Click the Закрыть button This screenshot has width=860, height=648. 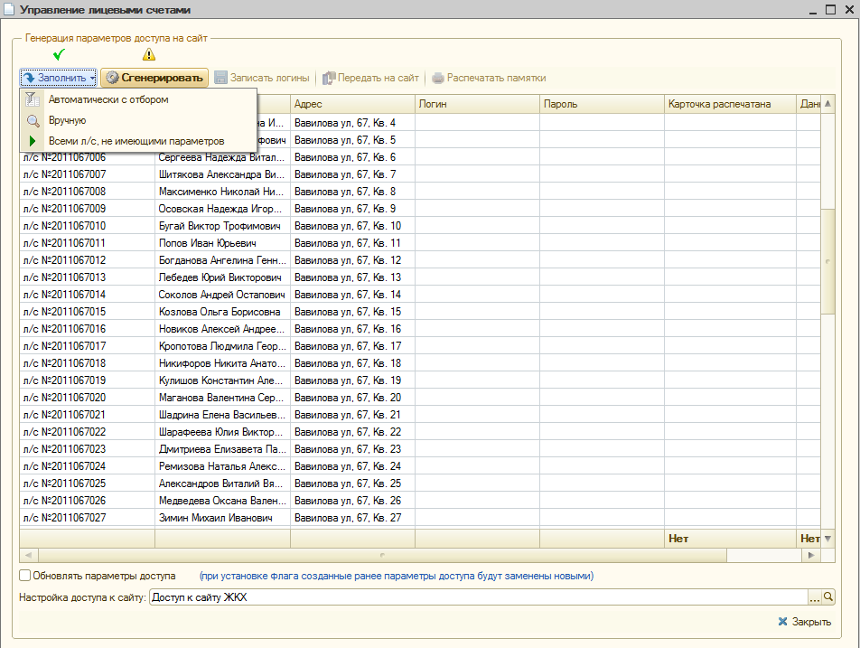(804, 622)
